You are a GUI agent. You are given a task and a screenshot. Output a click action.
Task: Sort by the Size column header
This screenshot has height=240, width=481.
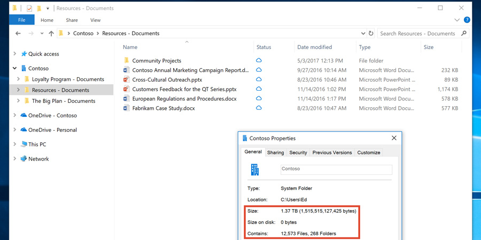(x=429, y=47)
